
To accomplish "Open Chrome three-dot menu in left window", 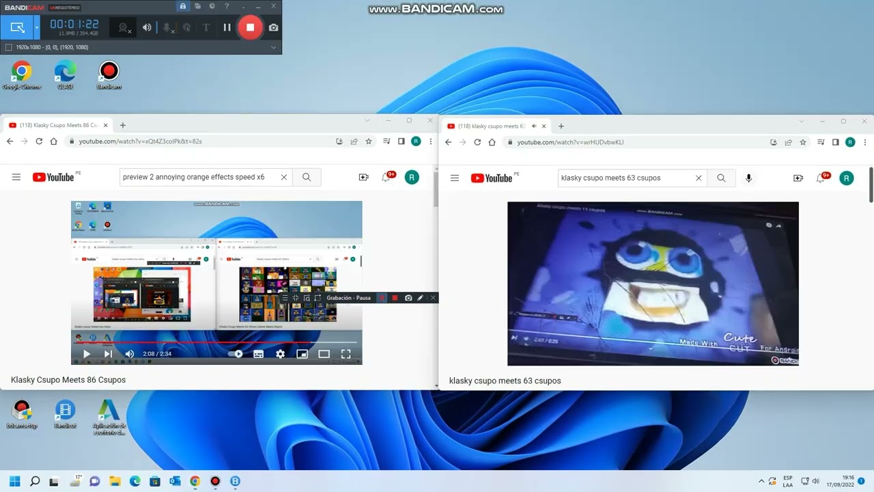I will pyautogui.click(x=430, y=141).
